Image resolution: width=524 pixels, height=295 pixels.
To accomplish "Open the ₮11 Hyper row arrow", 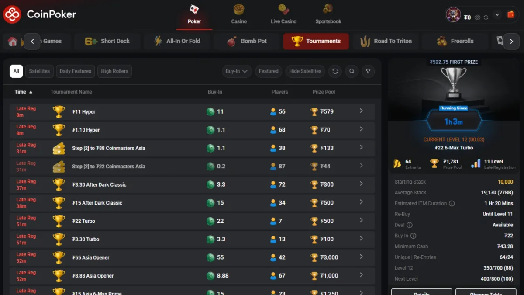I will pos(361,111).
